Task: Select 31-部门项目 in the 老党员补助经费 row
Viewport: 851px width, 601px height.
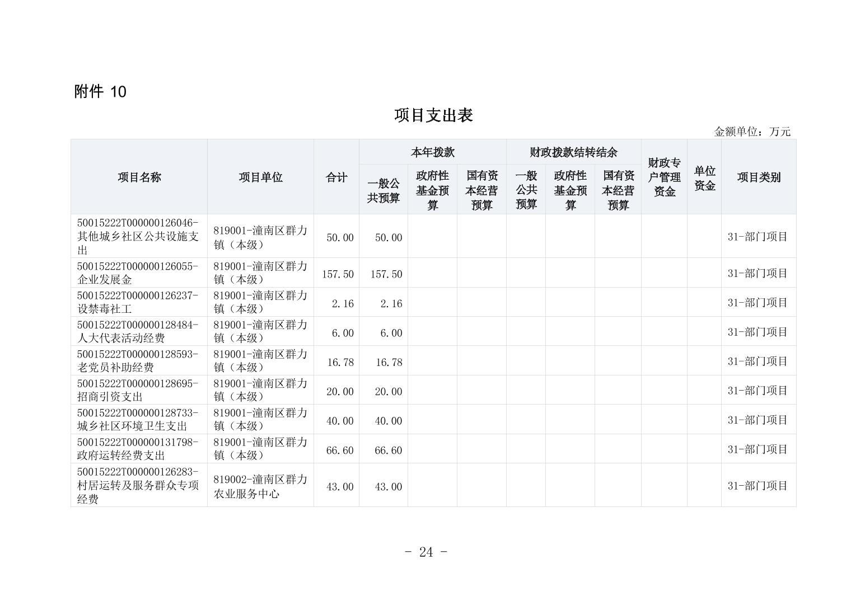Action: click(x=758, y=361)
